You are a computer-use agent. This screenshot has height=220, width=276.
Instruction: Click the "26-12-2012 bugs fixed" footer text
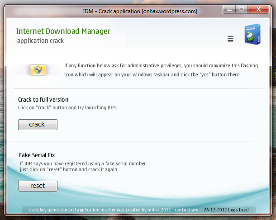[x=226, y=210]
